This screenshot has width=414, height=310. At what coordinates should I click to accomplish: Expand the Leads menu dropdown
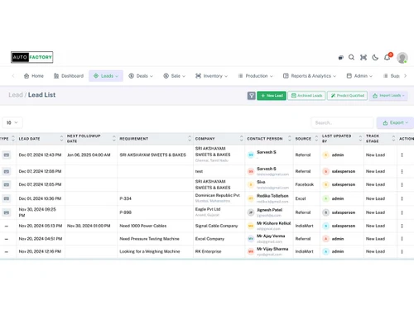(x=106, y=76)
